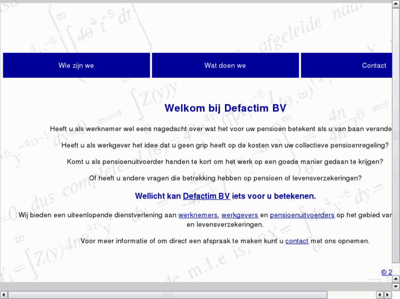Click the second up arrow near the bottom of the vertical scrollbar
The image size is (400, 299).
point(396,279)
